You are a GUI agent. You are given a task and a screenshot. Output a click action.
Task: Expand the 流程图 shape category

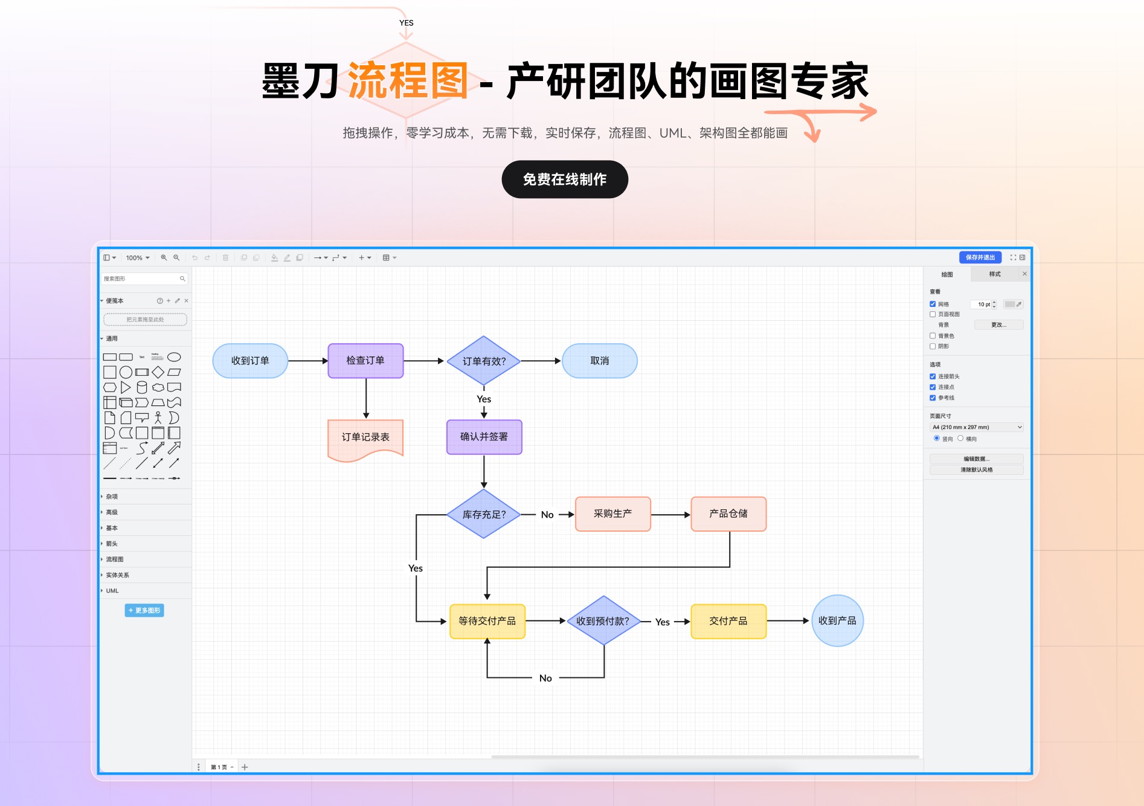[x=146, y=559]
